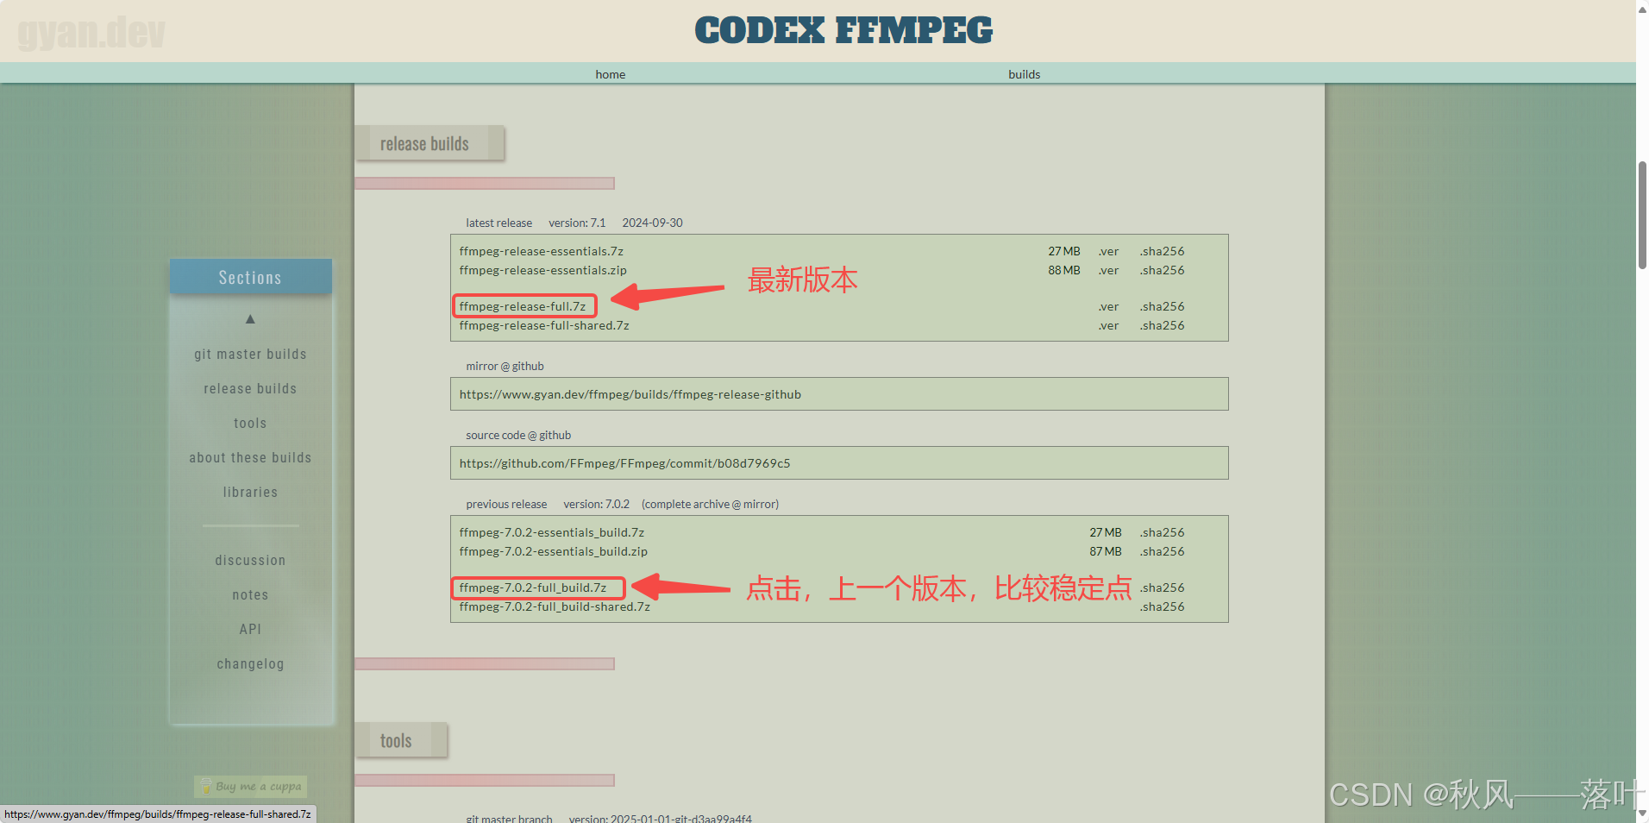Image resolution: width=1649 pixels, height=823 pixels.
Task: Go to about these builds section
Action: 250,457
